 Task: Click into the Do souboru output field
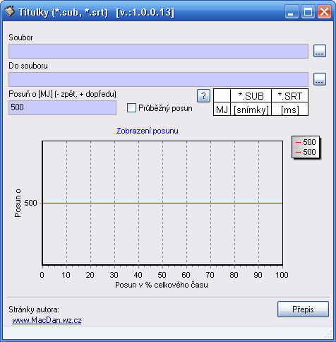point(158,79)
